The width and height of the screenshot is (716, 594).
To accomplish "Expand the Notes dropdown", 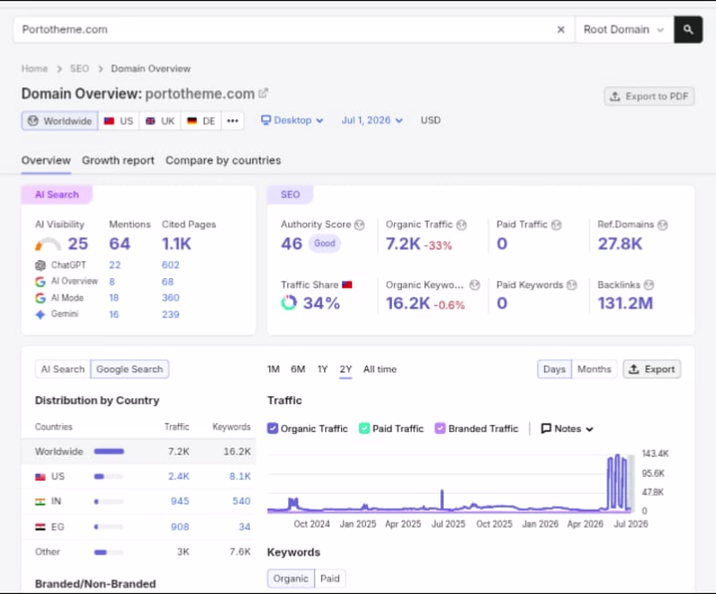I will pyautogui.click(x=567, y=429).
